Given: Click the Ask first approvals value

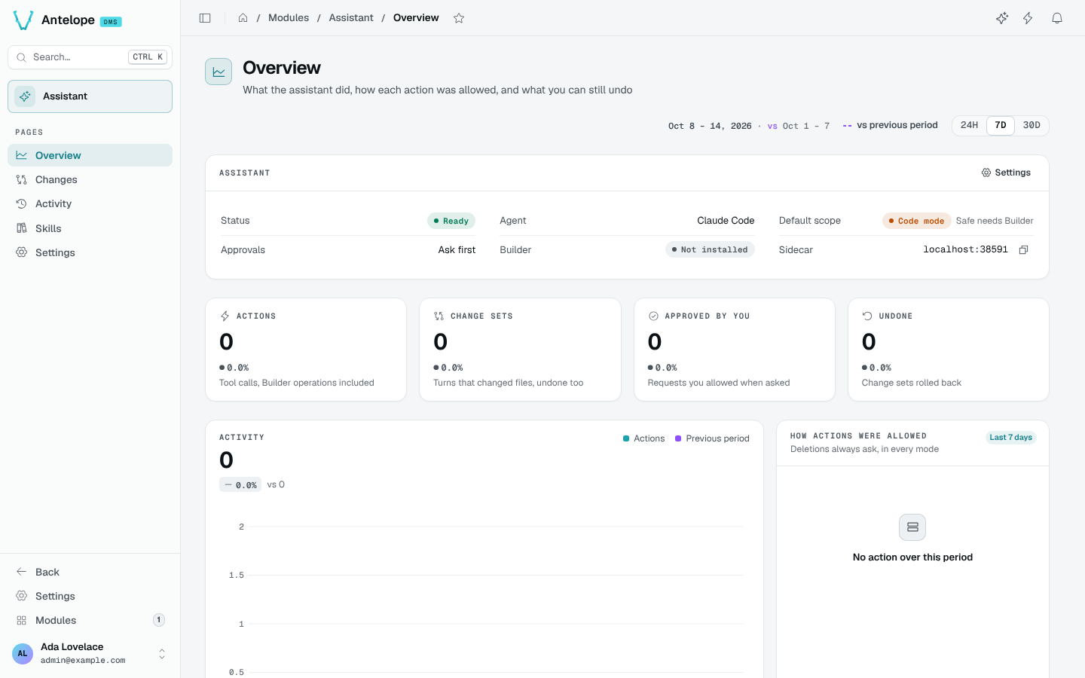Looking at the screenshot, I should 457,250.
